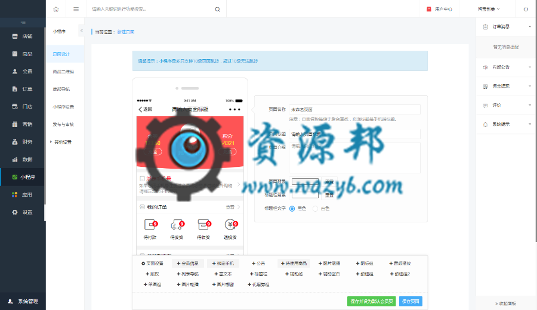The height and width of the screenshot is (310, 537).
Task: Open 订单 in the dark sidebar
Action: [x=22, y=89]
